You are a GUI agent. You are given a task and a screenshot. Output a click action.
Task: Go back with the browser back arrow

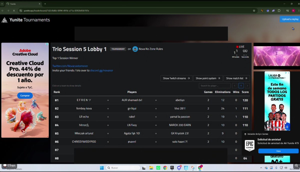click(x=3, y=11)
